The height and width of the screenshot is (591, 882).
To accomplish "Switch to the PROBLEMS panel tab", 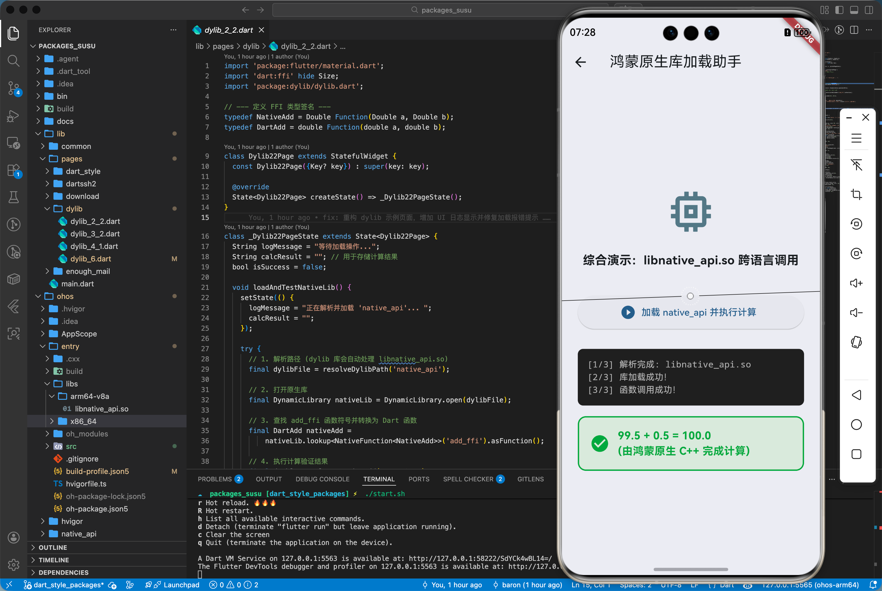I will coord(215,479).
